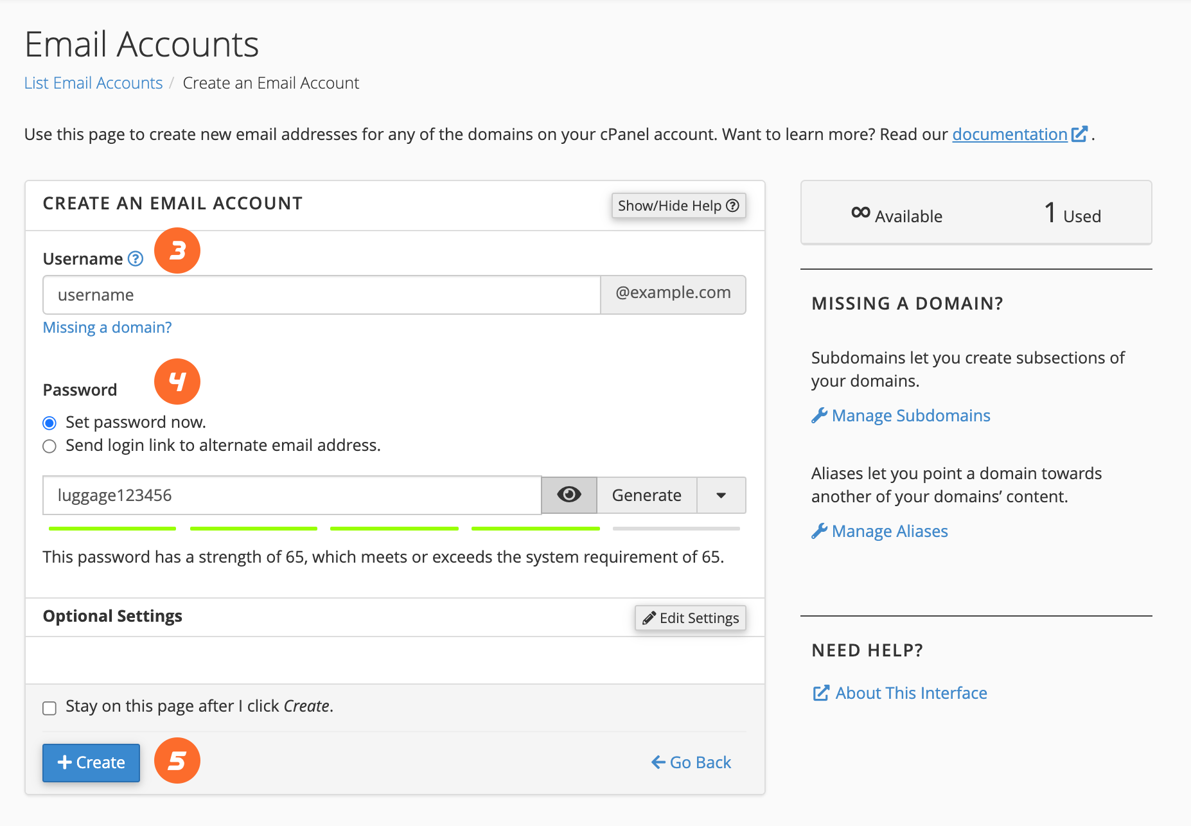Open the @example.com domain selector

tap(673, 294)
